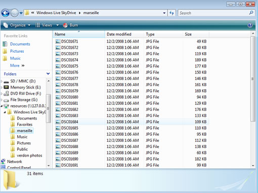
Task: Click file list scrollbar down arrow
Action: pyautogui.click(x=253, y=166)
